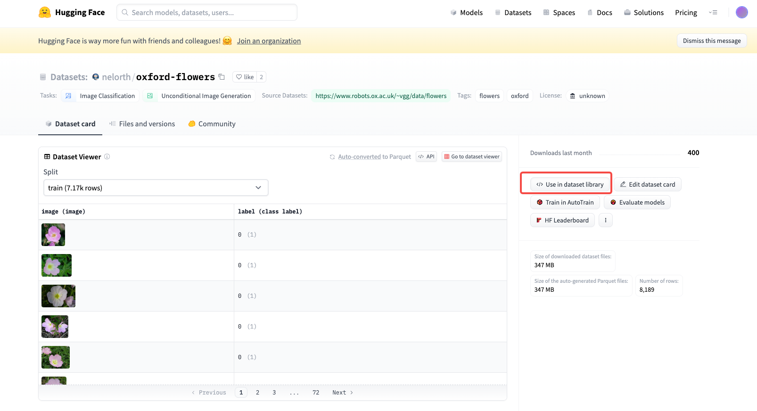Viewport: 757px width, 411px height.
Task: Switch to Files and versions tab
Action: click(x=142, y=124)
